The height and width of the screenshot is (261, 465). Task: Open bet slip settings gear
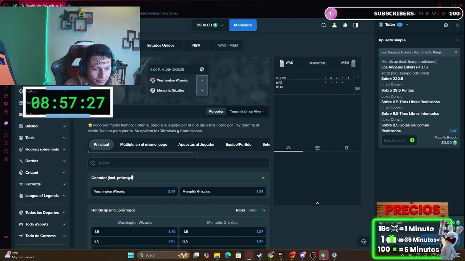446,25
